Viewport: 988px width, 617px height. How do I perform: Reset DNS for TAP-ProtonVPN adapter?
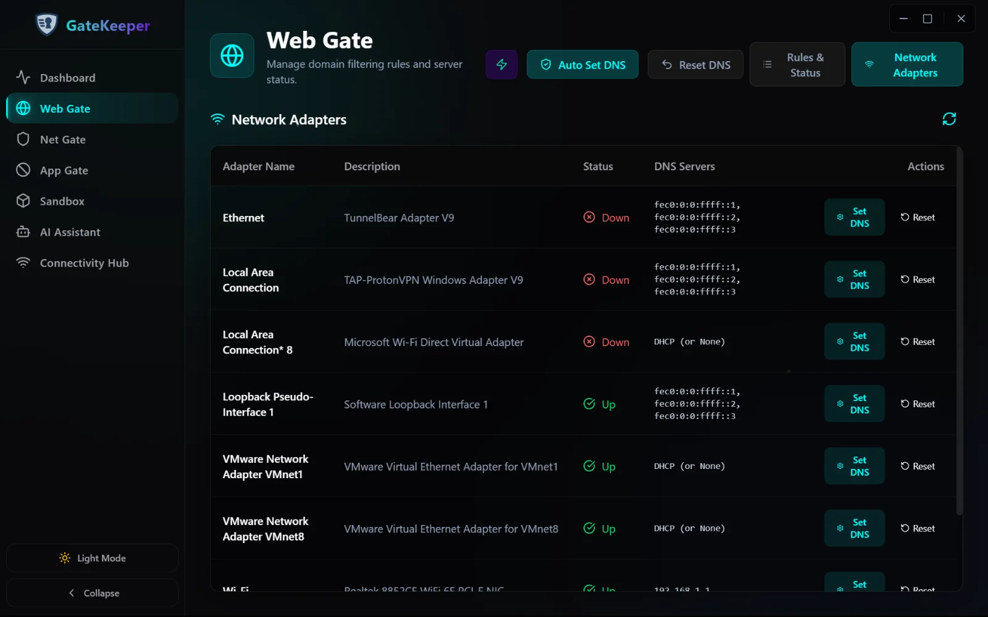tap(918, 280)
